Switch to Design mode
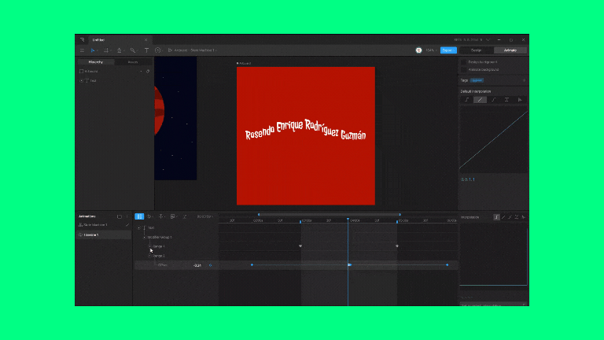The image size is (604, 340). click(476, 50)
